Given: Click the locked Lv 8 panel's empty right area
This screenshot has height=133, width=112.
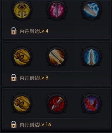Looking at the screenshot, I should [x=79, y=78].
